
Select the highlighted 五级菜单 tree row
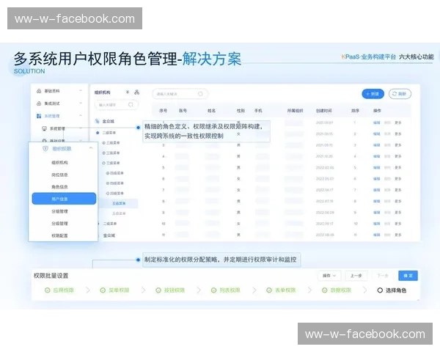(x=119, y=203)
